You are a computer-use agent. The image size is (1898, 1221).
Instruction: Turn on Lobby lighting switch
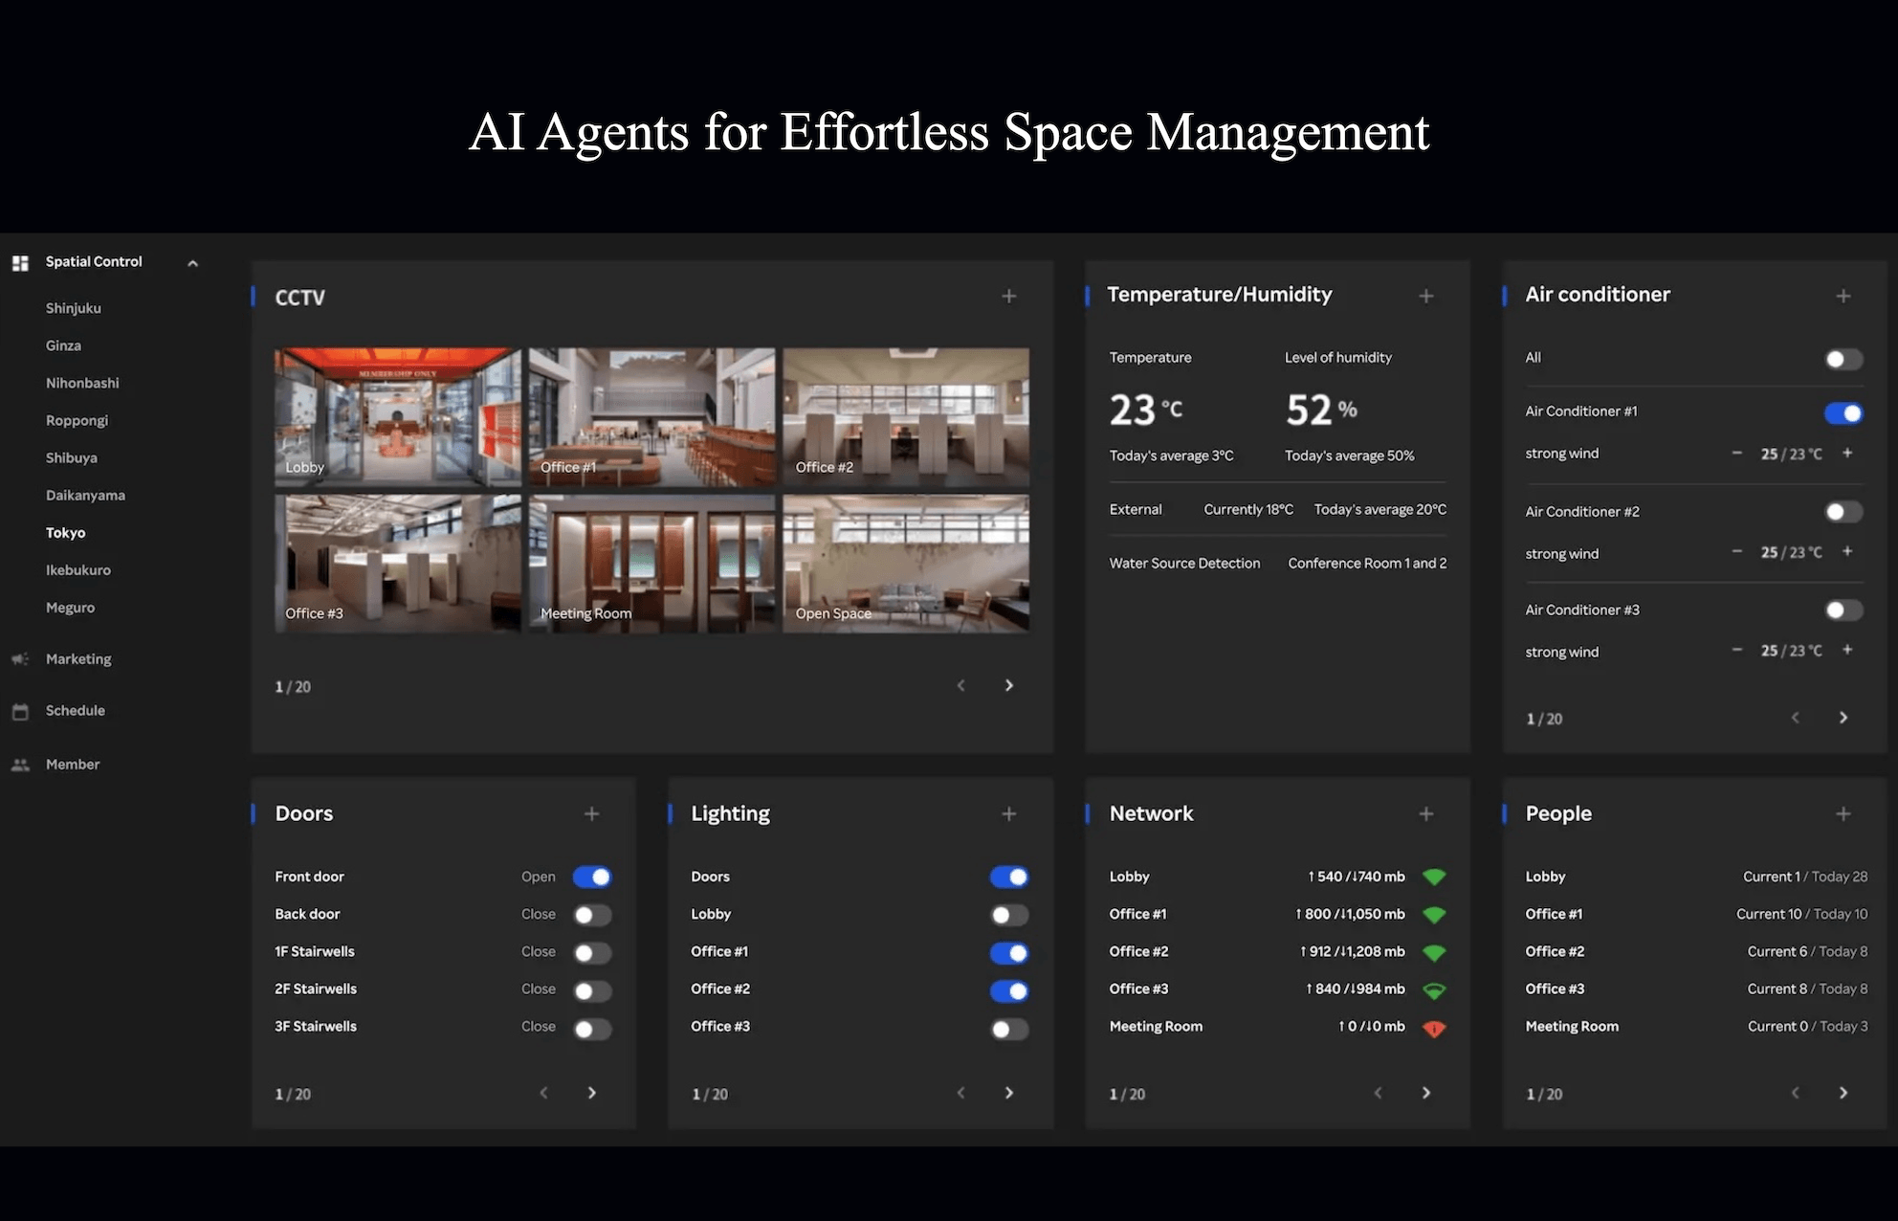[1008, 915]
